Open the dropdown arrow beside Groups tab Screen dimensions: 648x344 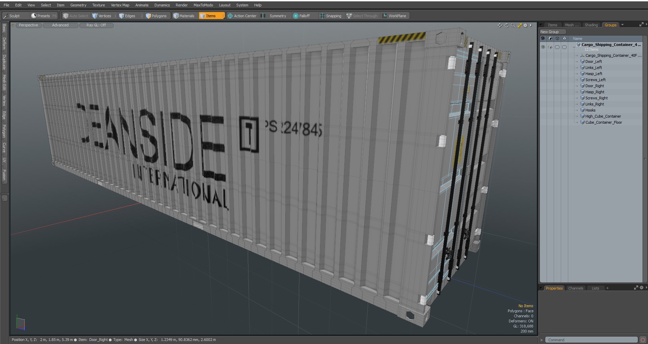[x=622, y=25]
